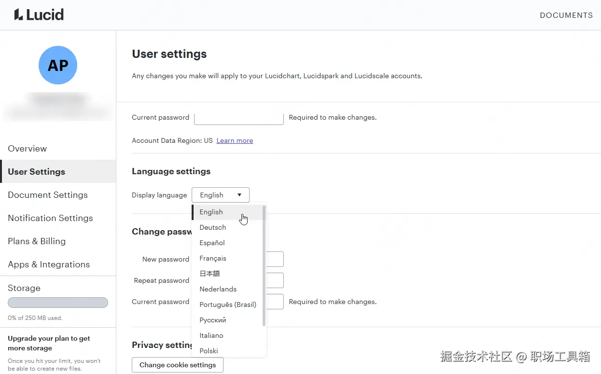Click the top Current password field
601x374 pixels.
click(x=238, y=118)
